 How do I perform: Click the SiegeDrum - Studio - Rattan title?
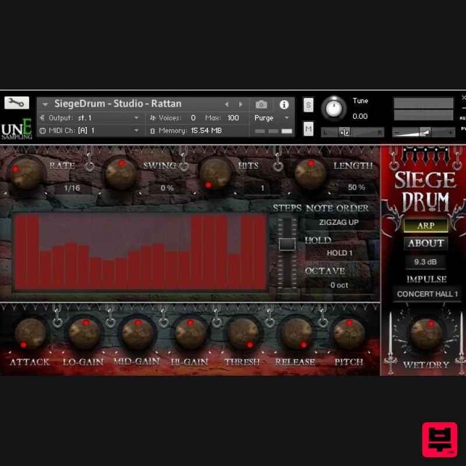pyautogui.click(x=118, y=104)
